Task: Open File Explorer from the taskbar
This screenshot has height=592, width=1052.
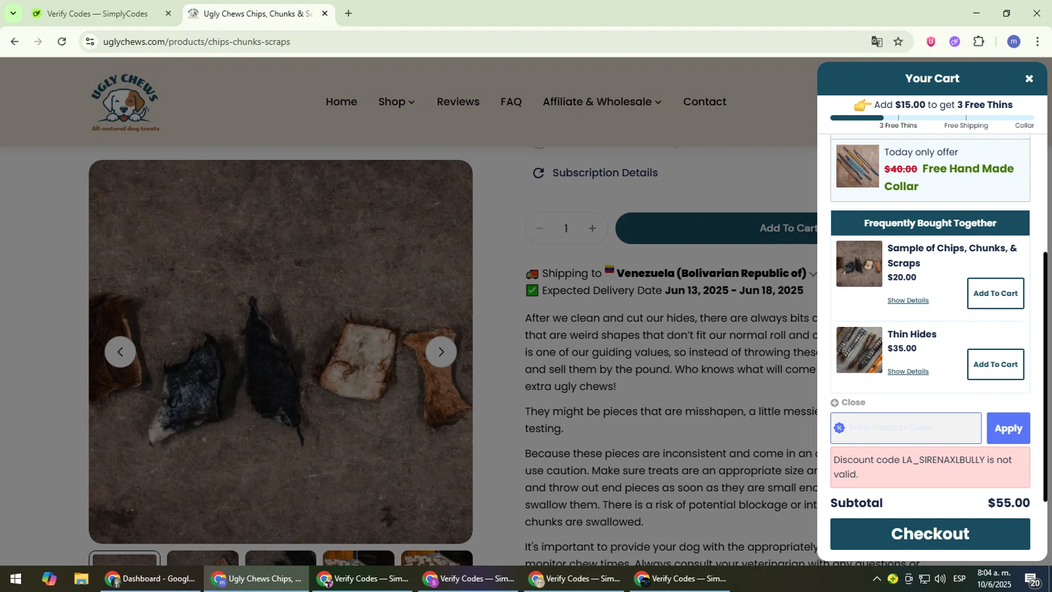Action: pos(81,579)
